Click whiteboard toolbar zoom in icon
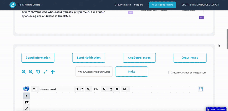Screen dimensions: 228x111 [89, 89]
